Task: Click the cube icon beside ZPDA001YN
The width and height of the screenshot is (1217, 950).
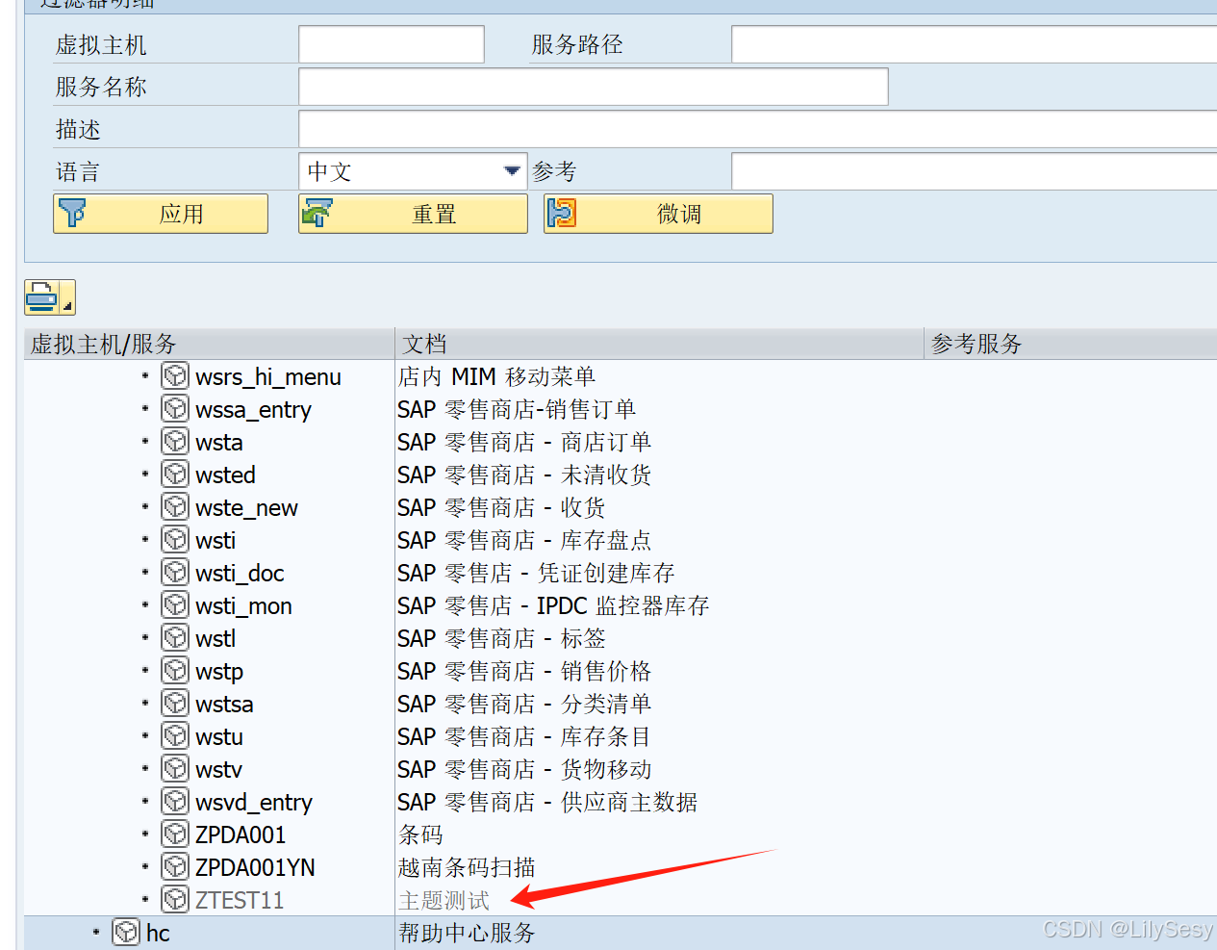Action: [x=175, y=866]
